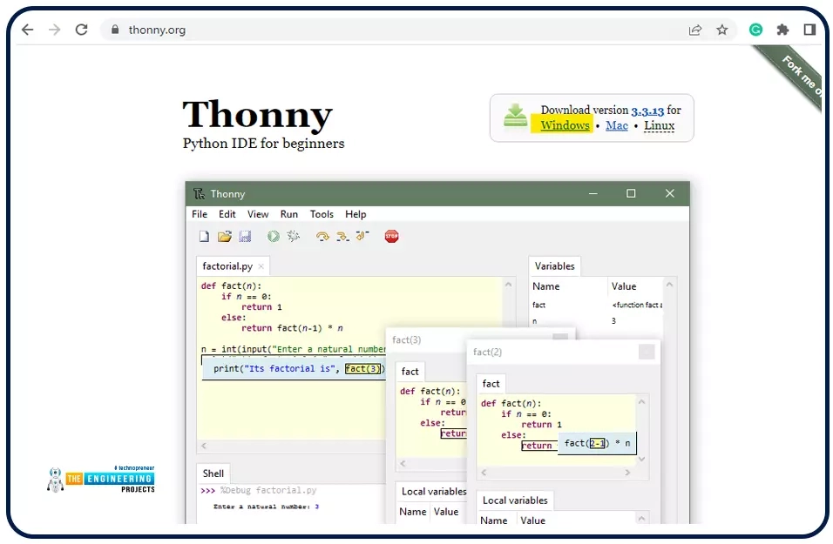
Task: Bookmark this page with the star icon
Action: (x=722, y=30)
